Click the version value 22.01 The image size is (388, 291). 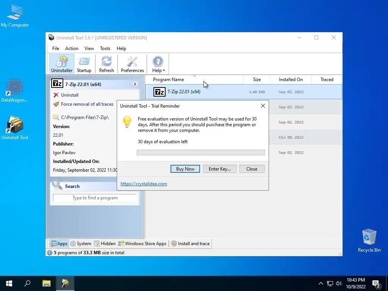click(58, 135)
